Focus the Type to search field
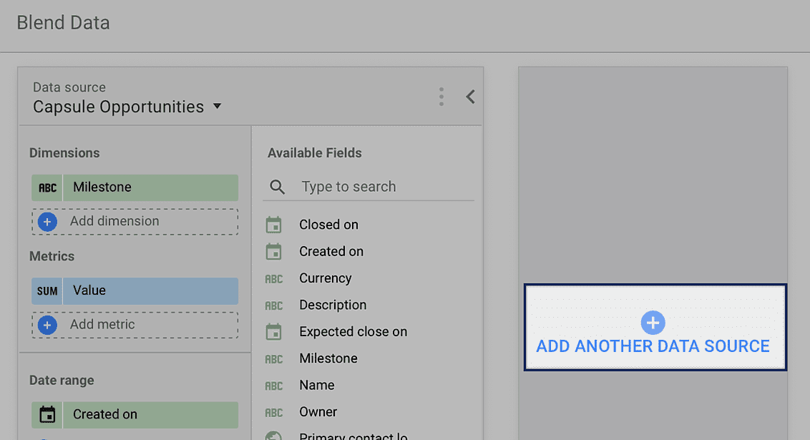Screen dimensions: 810x440 point(369,187)
